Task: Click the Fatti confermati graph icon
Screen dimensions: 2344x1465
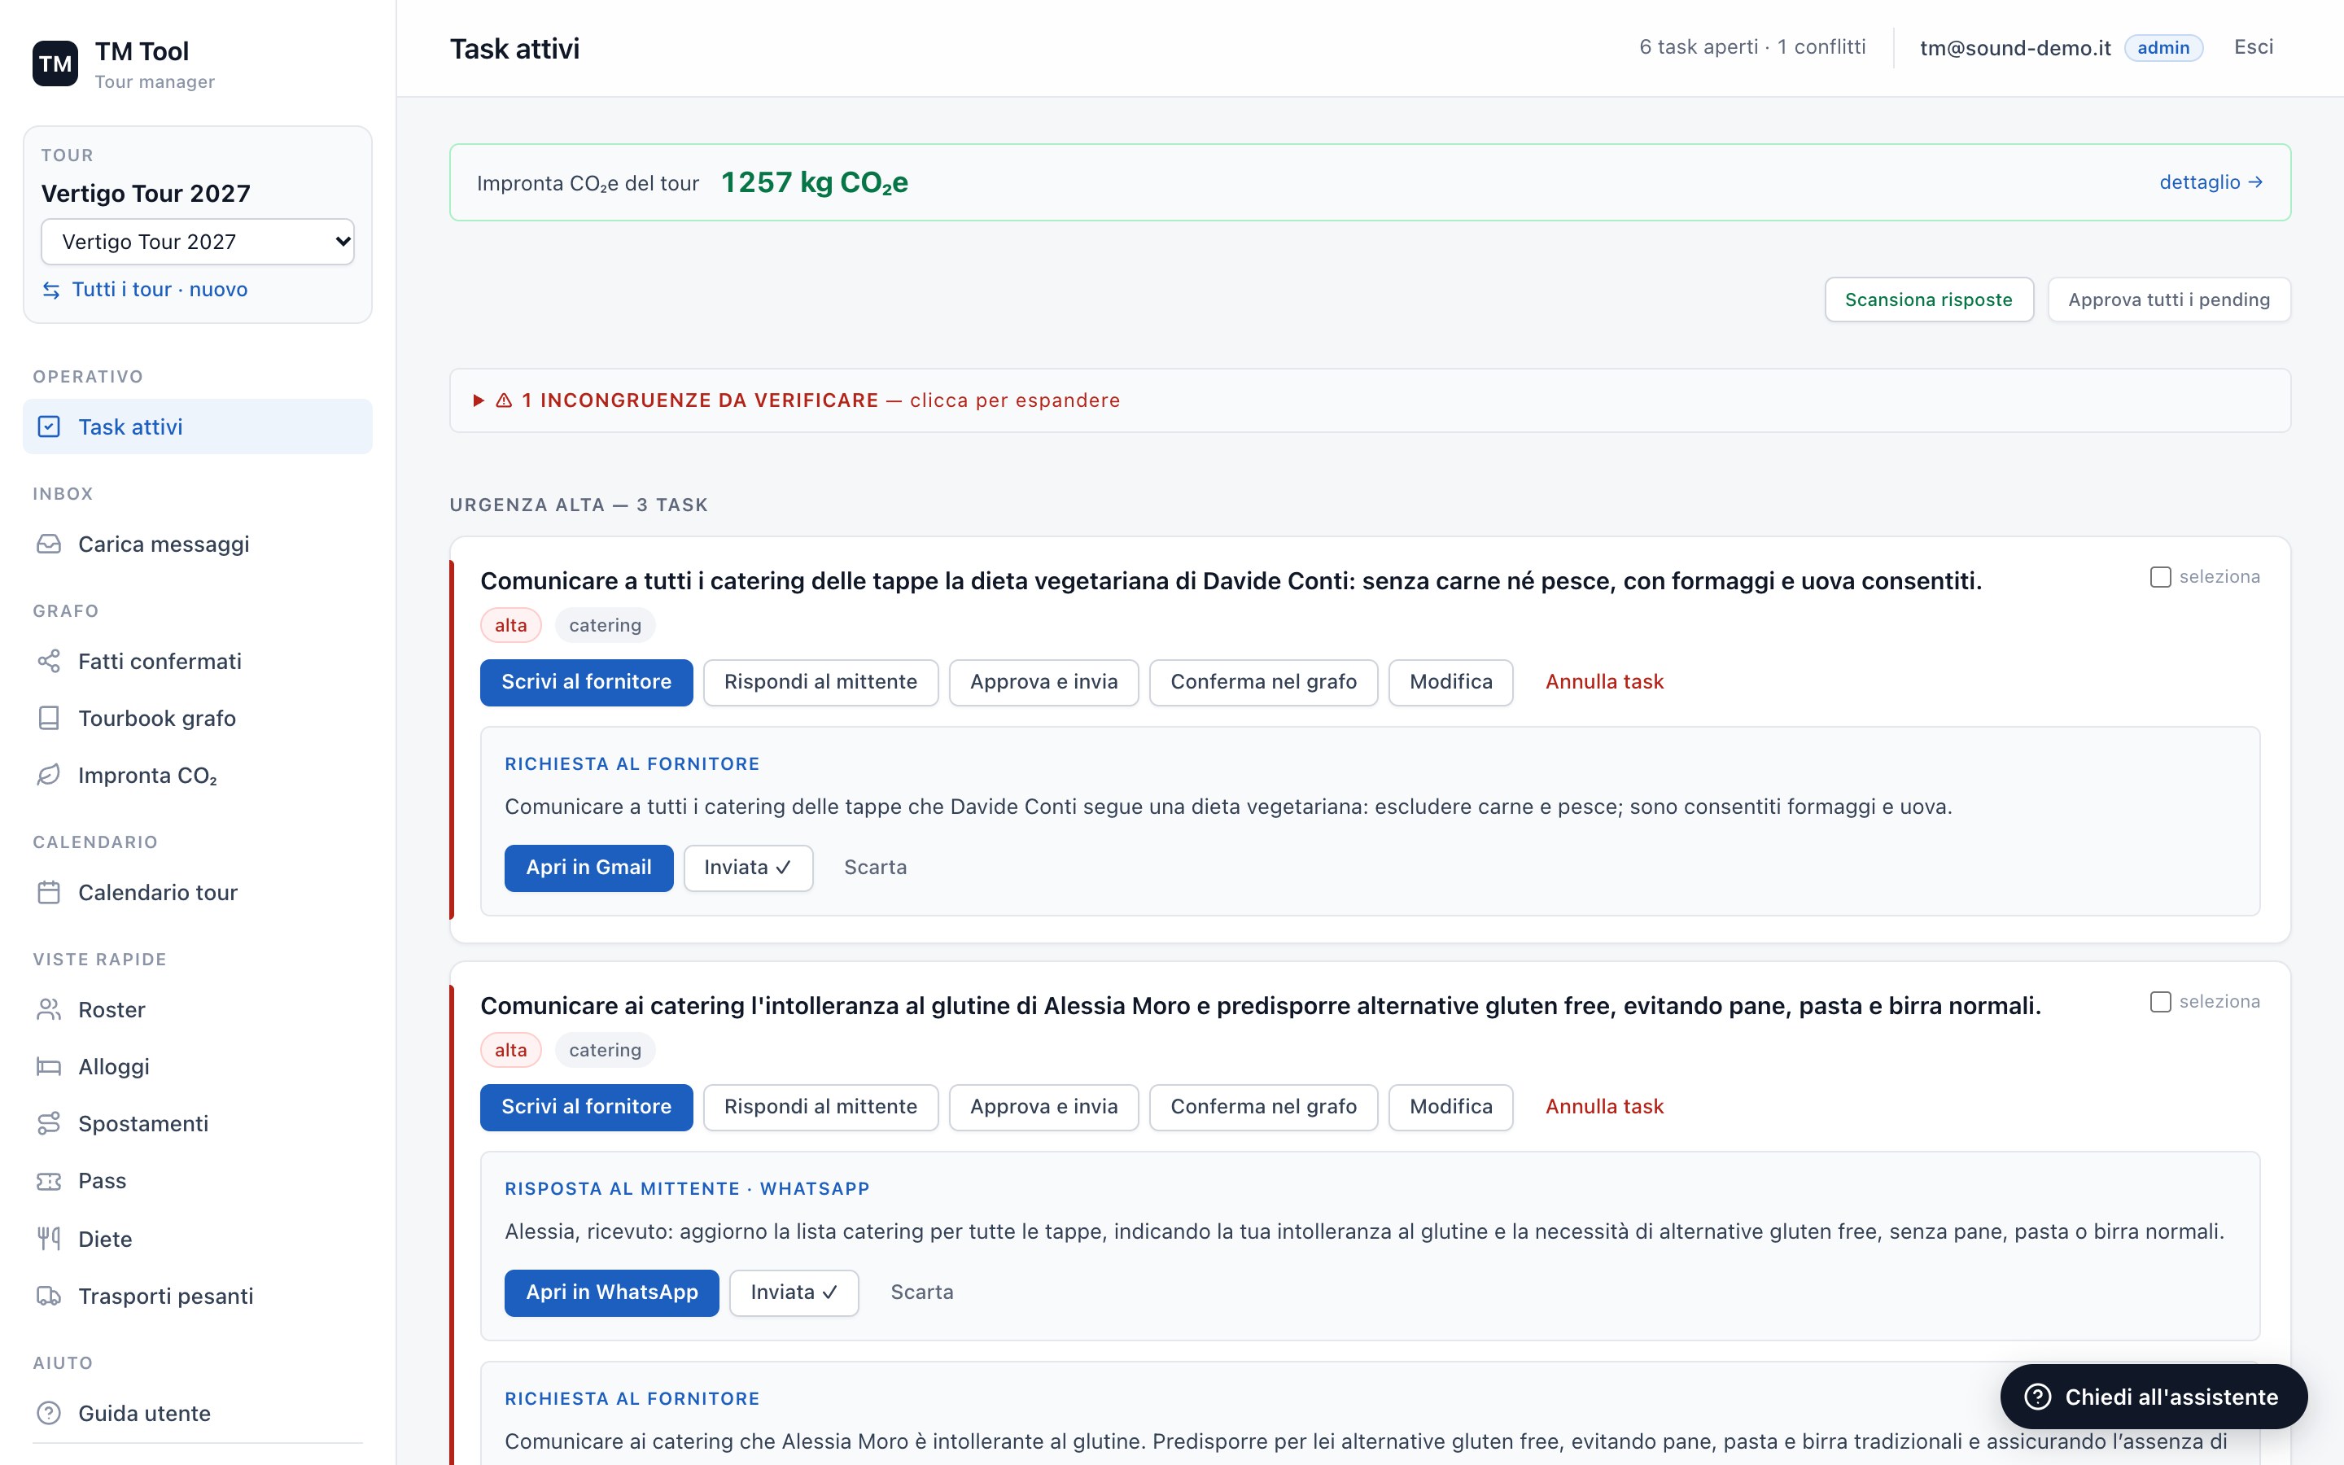Action: [x=49, y=661]
